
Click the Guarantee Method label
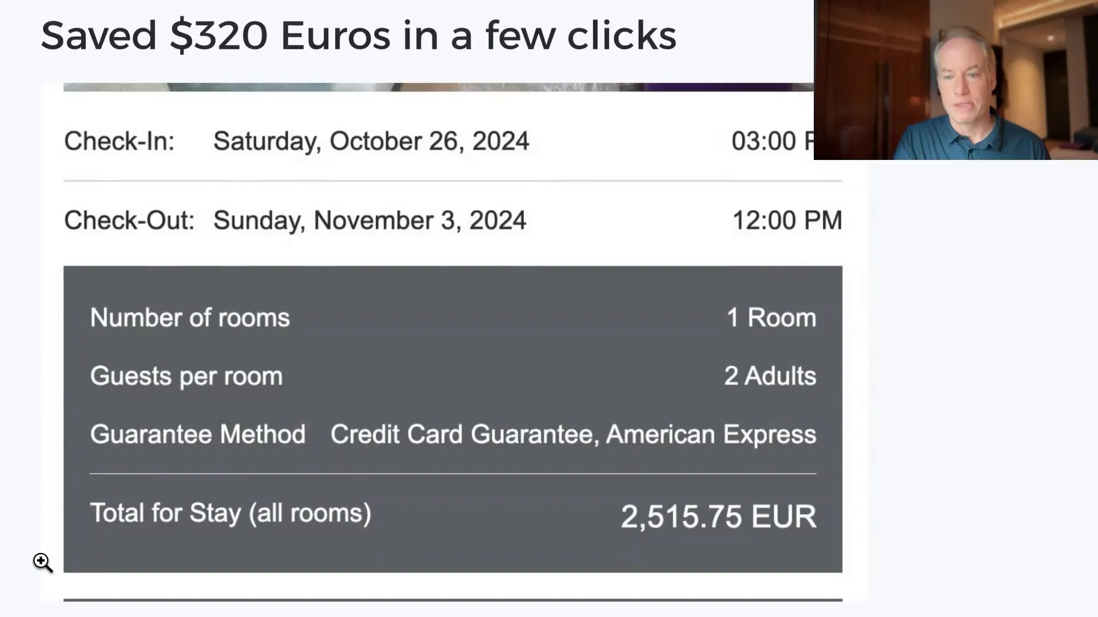click(198, 434)
